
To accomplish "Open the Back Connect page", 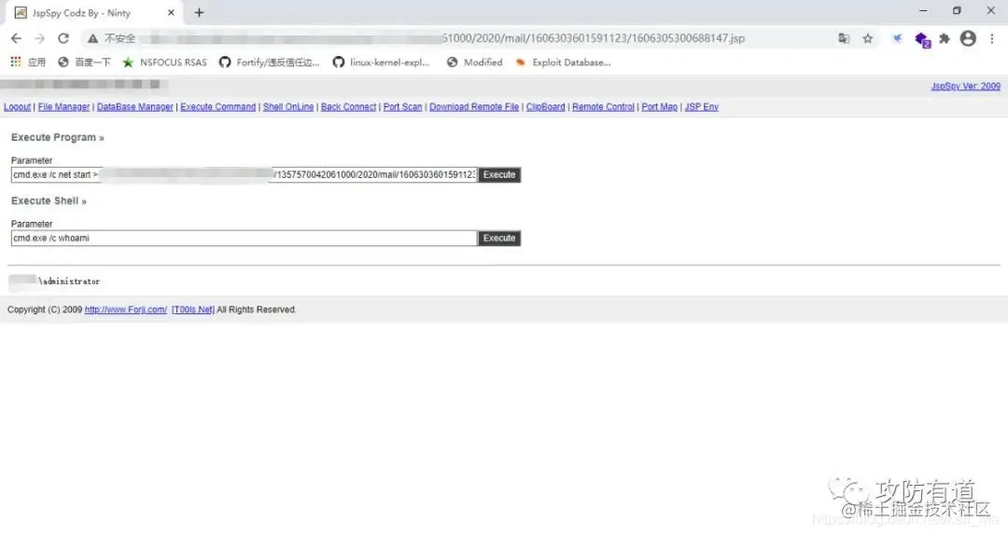I will [348, 106].
